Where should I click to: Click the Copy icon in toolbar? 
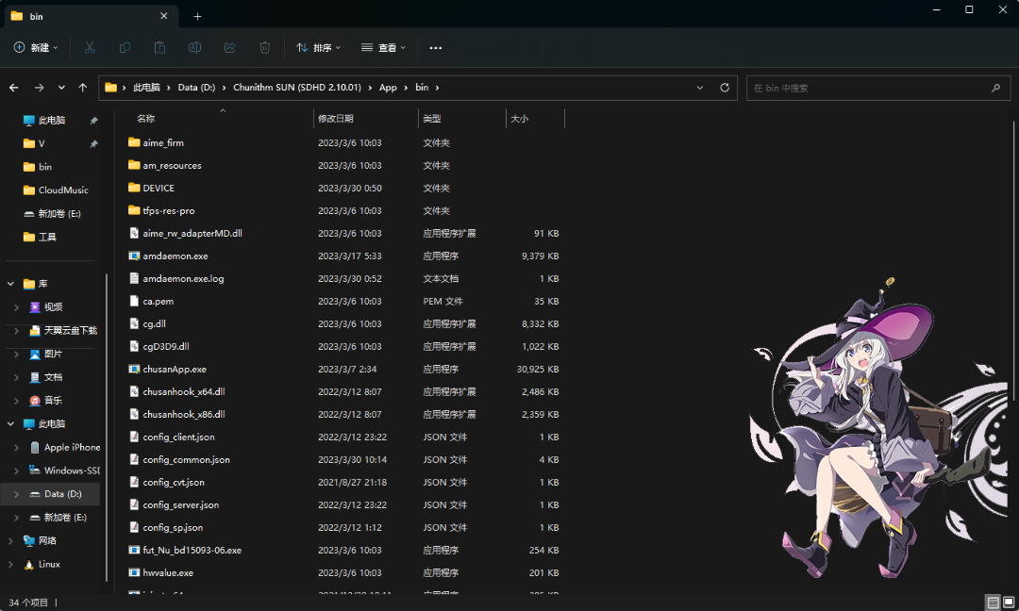(125, 47)
